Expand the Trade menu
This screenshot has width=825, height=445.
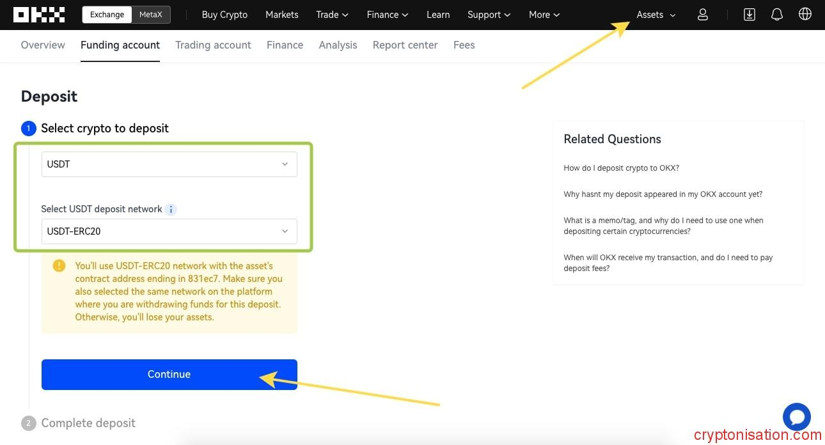pyautogui.click(x=332, y=15)
